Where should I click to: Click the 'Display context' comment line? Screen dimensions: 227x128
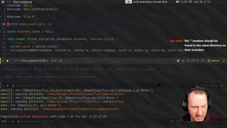tap(77, 69)
